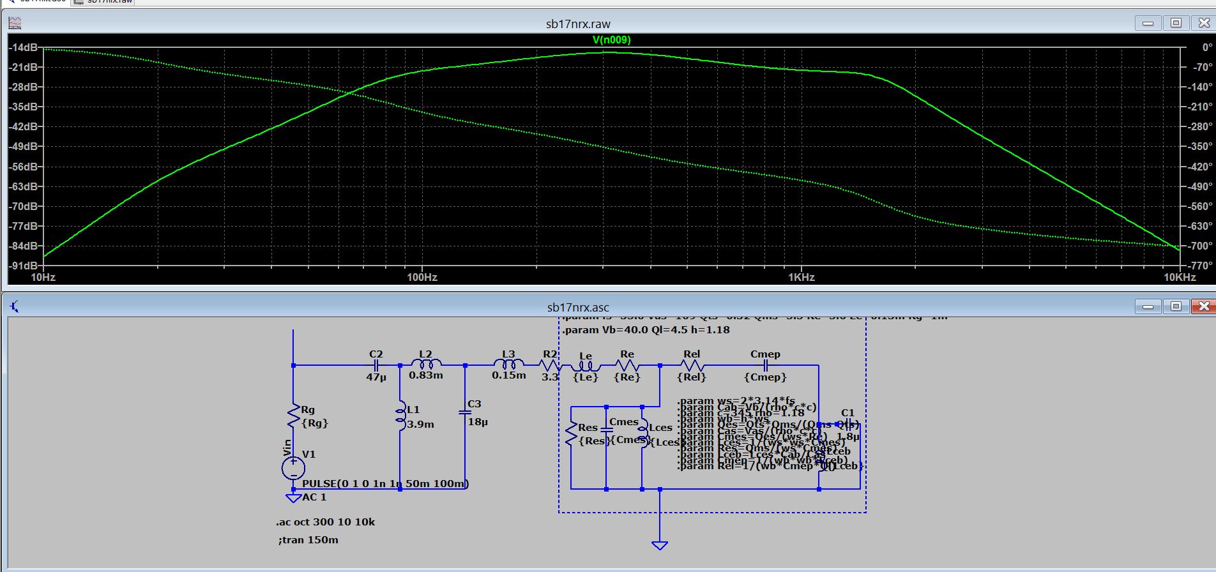Select the R2 resistor symbol

point(550,365)
